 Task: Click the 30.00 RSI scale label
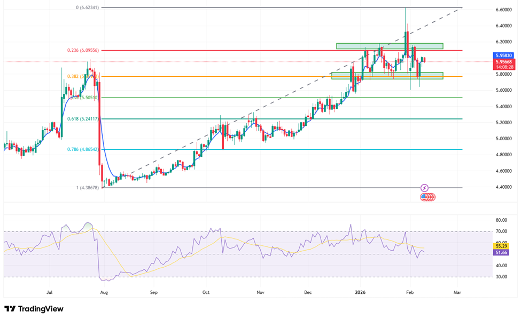(501, 277)
